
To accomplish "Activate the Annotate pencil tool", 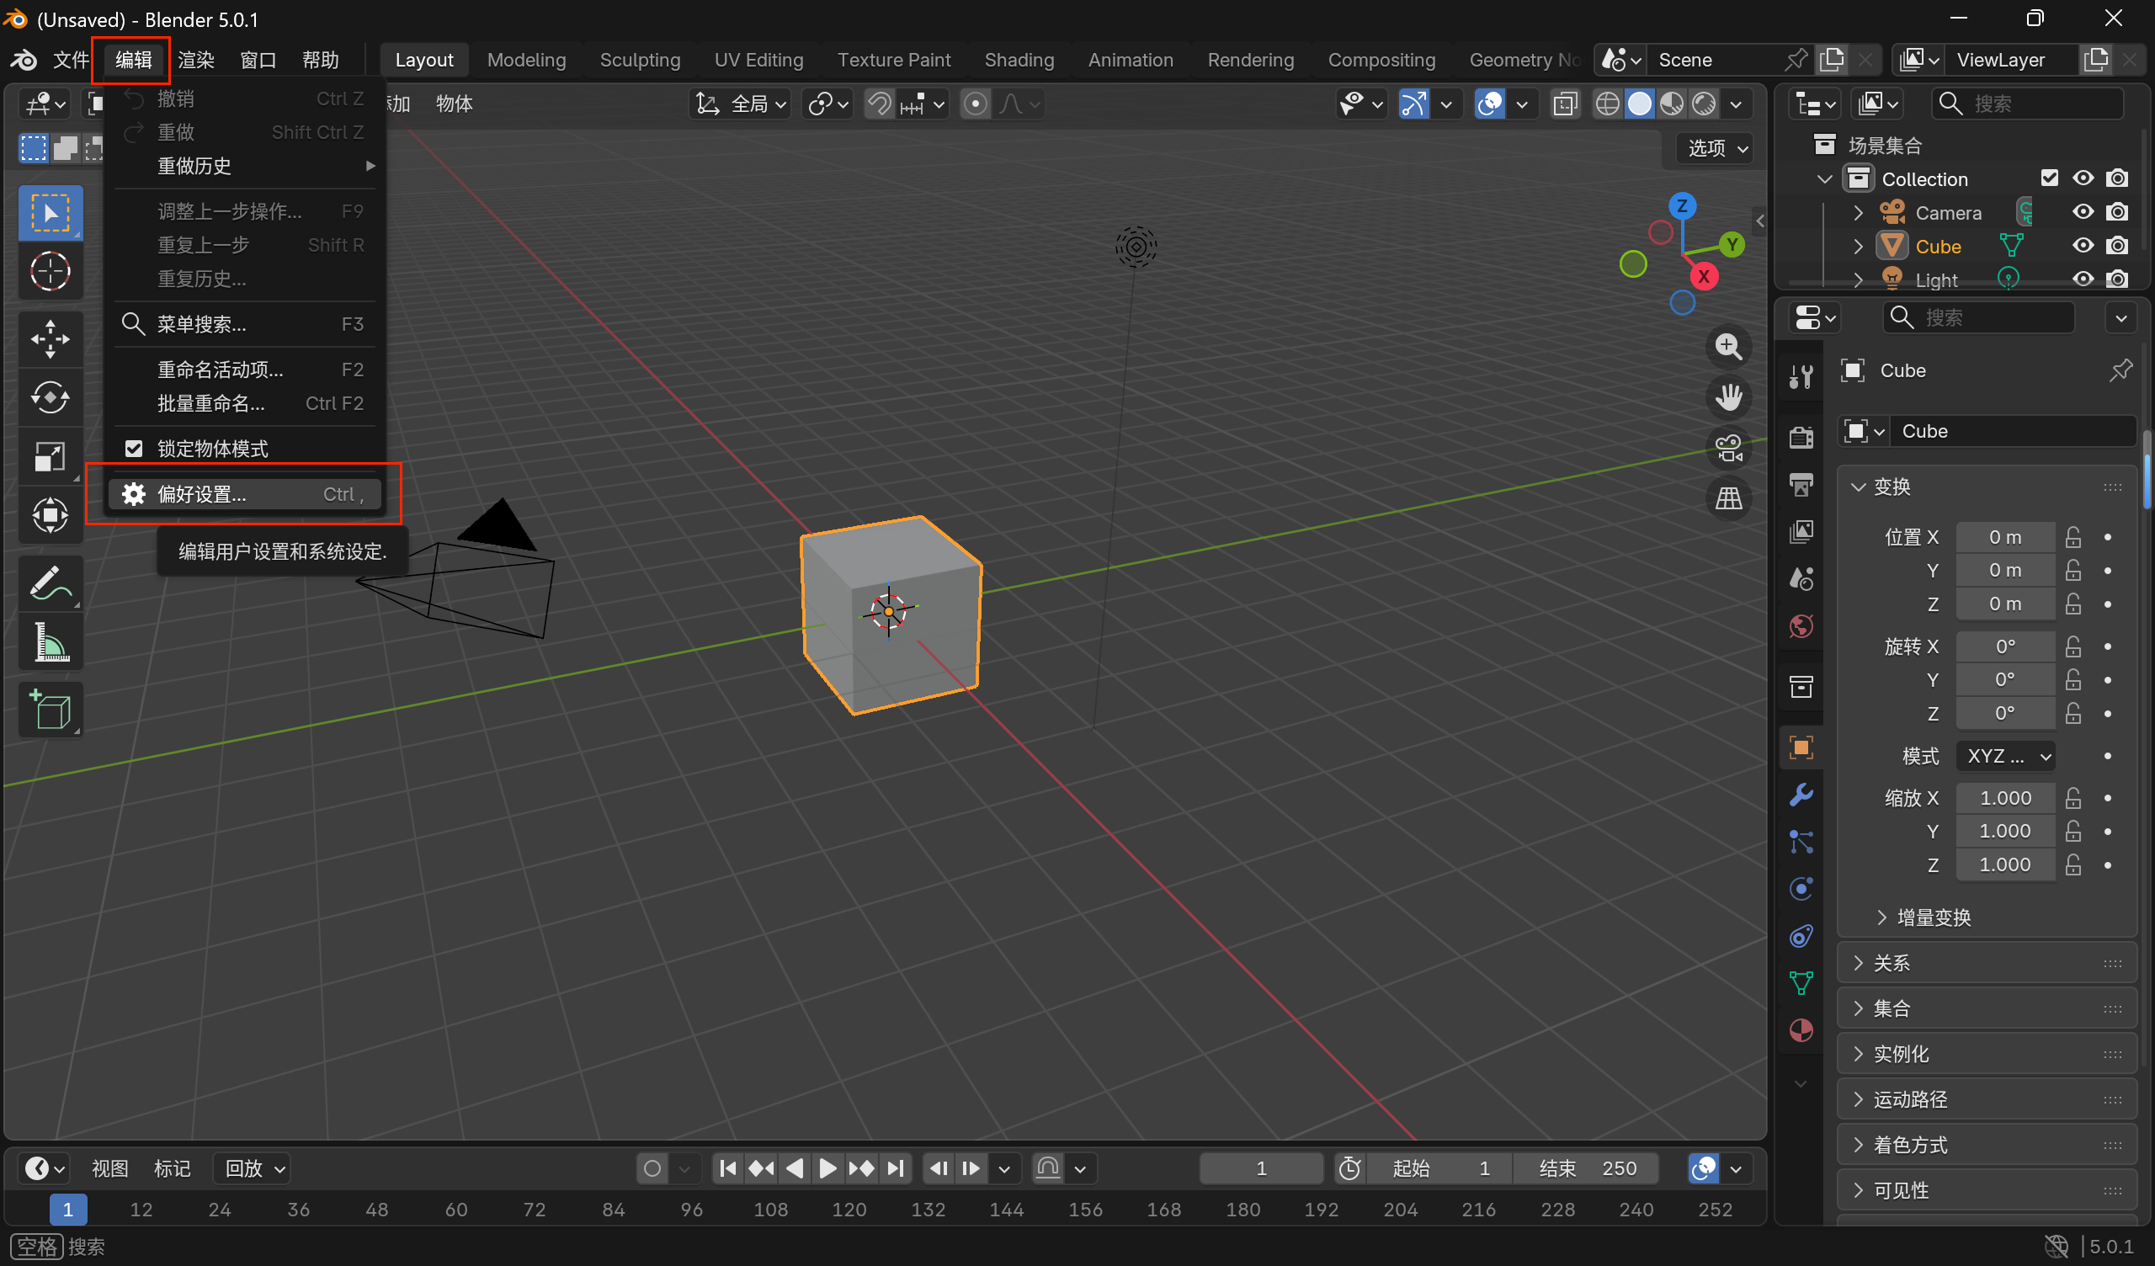I will point(50,584).
